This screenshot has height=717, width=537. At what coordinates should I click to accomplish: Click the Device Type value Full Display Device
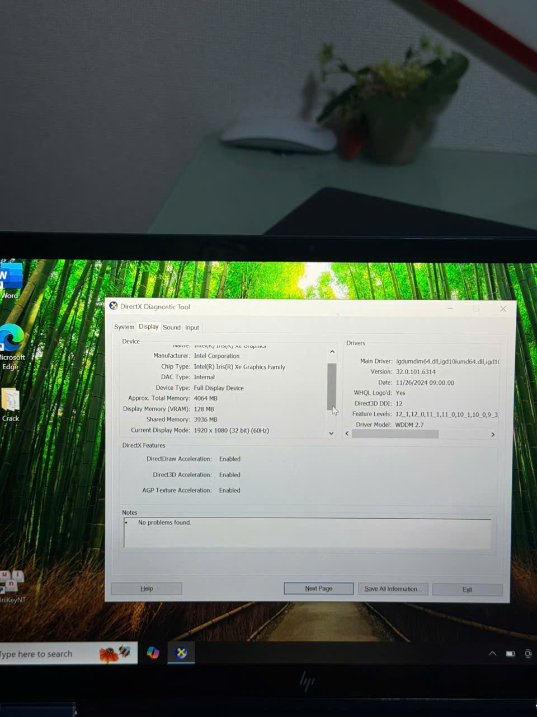pos(219,388)
